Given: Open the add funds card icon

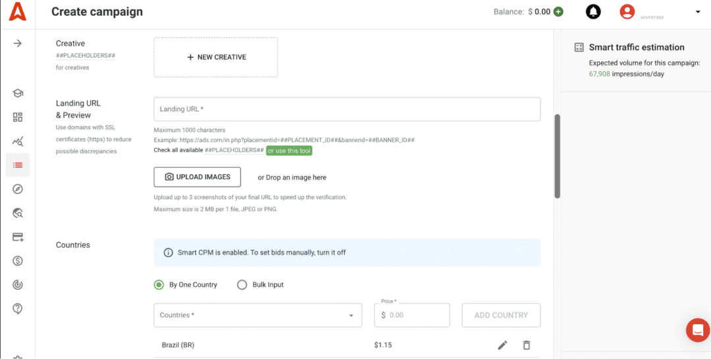Looking at the screenshot, I should tap(18, 237).
